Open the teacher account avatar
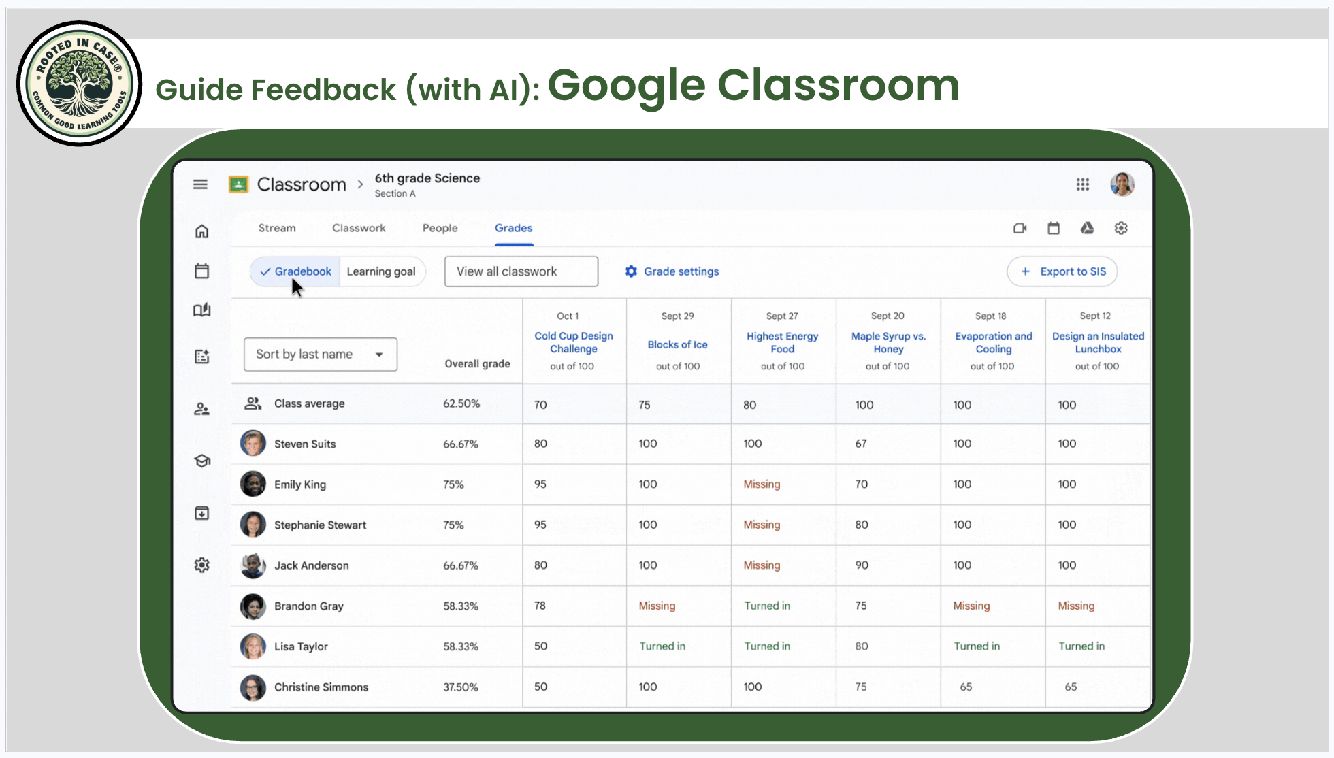 tap(1122, 184)
